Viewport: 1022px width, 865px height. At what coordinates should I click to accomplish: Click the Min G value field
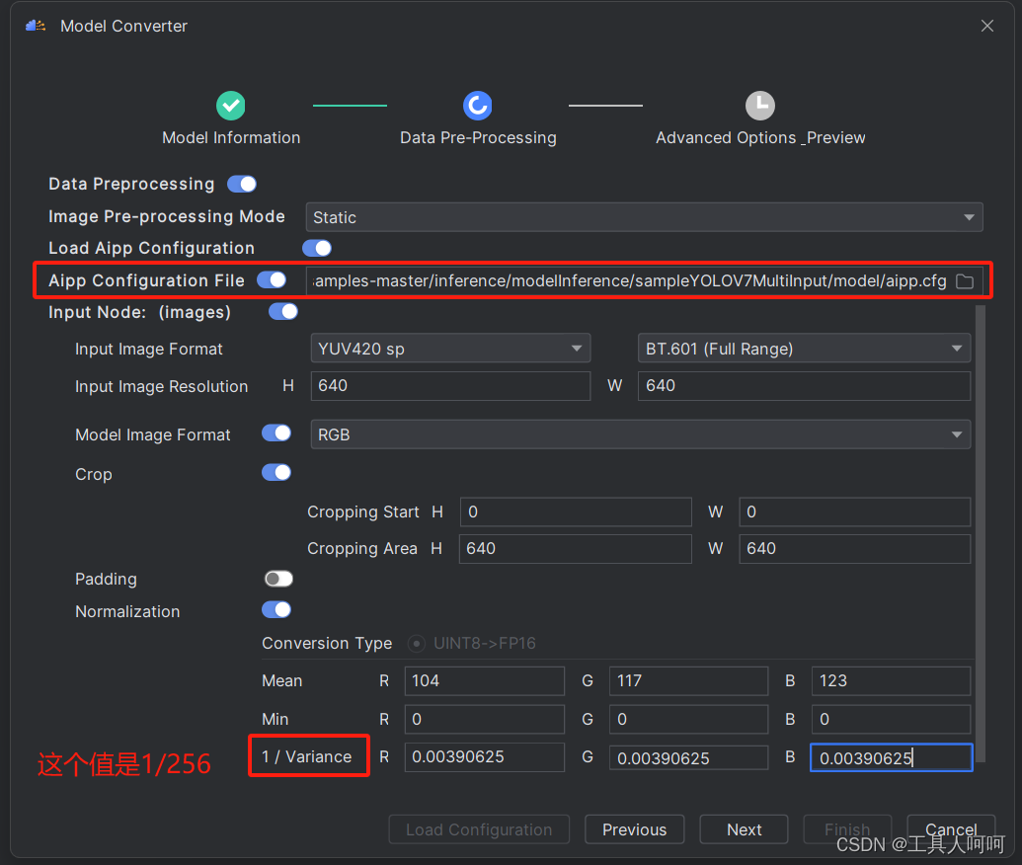pos(689,719)
